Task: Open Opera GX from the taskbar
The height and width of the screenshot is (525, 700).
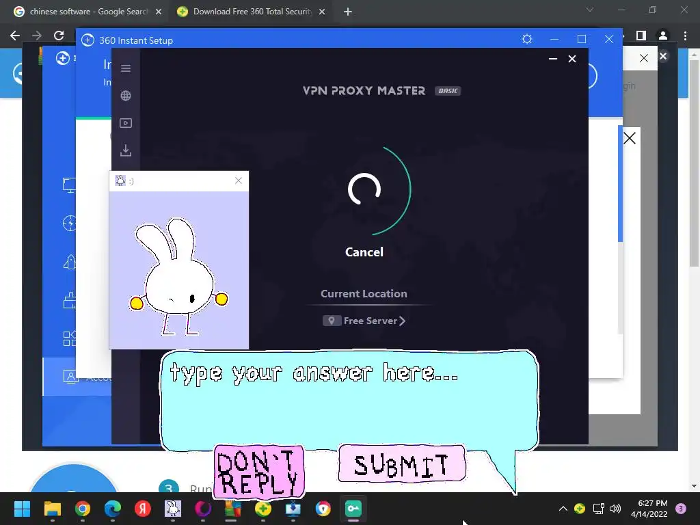Action: (x=203, y=509)
